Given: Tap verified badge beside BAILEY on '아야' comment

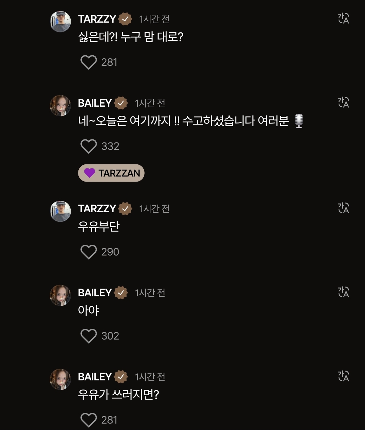Looking at the screenshot, I should pos(121,293).
